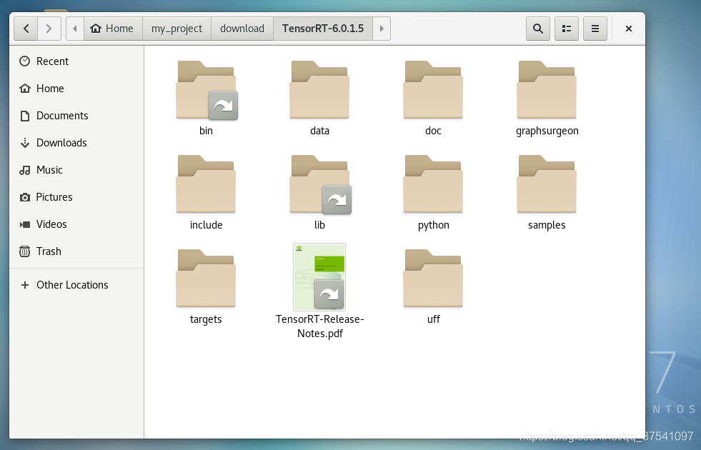
Task: Click the "include" folder name label
Action: (x=206, y=225)
